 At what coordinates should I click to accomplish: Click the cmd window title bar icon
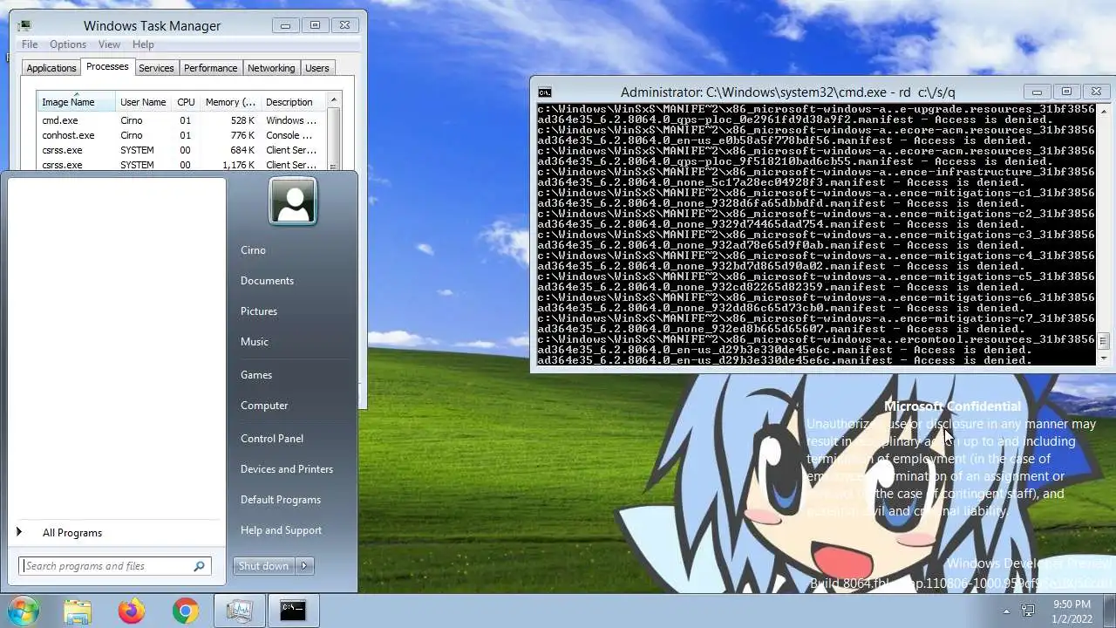click(545, 92)
